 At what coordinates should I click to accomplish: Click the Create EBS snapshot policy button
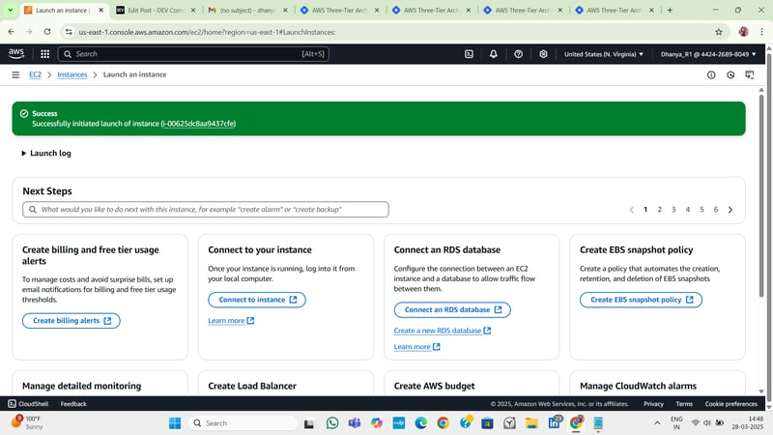click(x=641, y=300)
